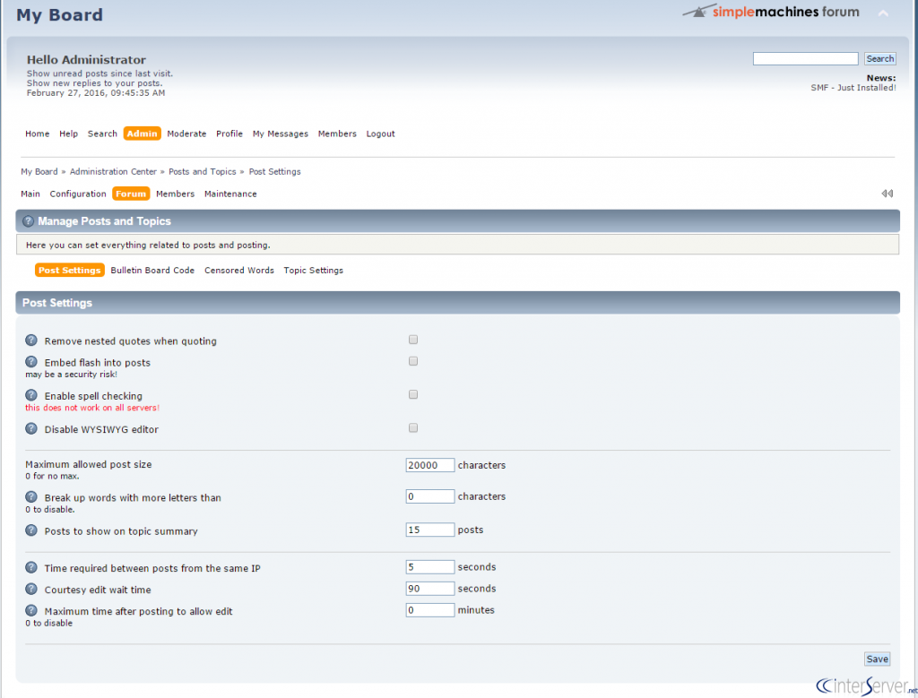
Task: Open the Moderate menu
Action: tap(186, 134)
